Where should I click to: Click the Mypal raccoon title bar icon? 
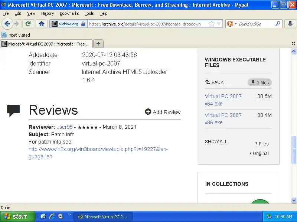click(3, 4)
